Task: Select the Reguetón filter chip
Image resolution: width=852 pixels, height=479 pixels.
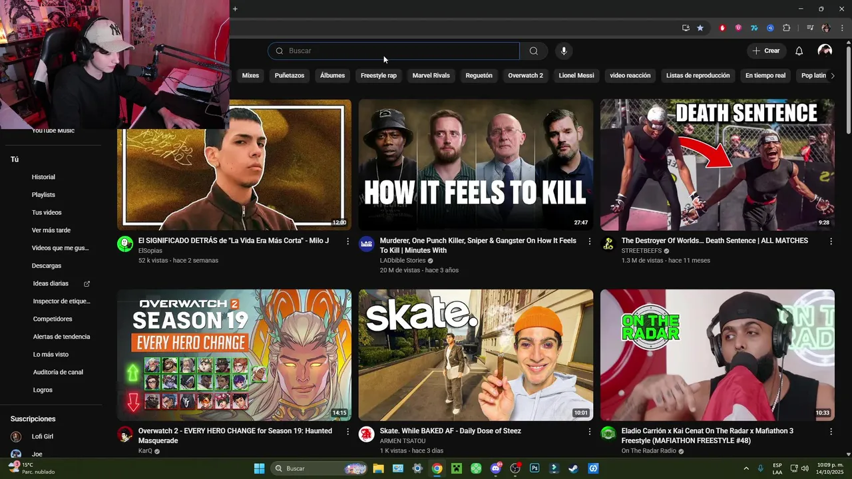Action: [479, 76]
